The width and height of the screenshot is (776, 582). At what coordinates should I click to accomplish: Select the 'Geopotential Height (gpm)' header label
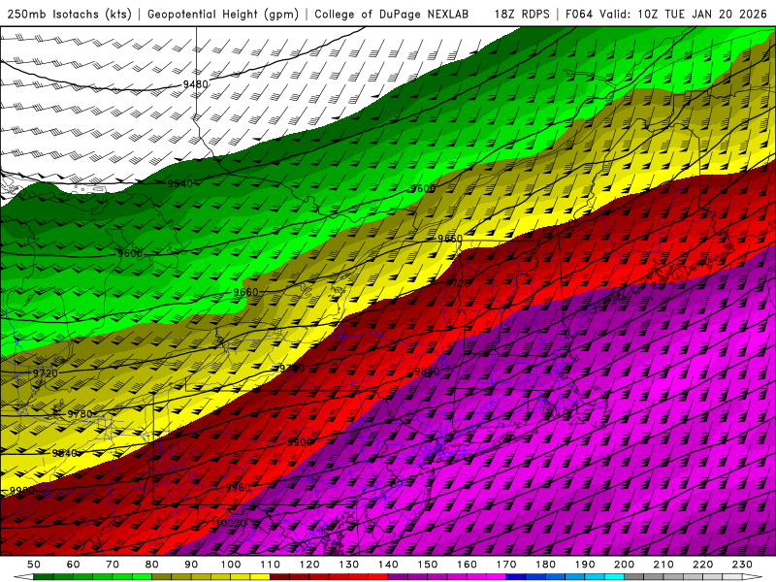tap(223, 14)
